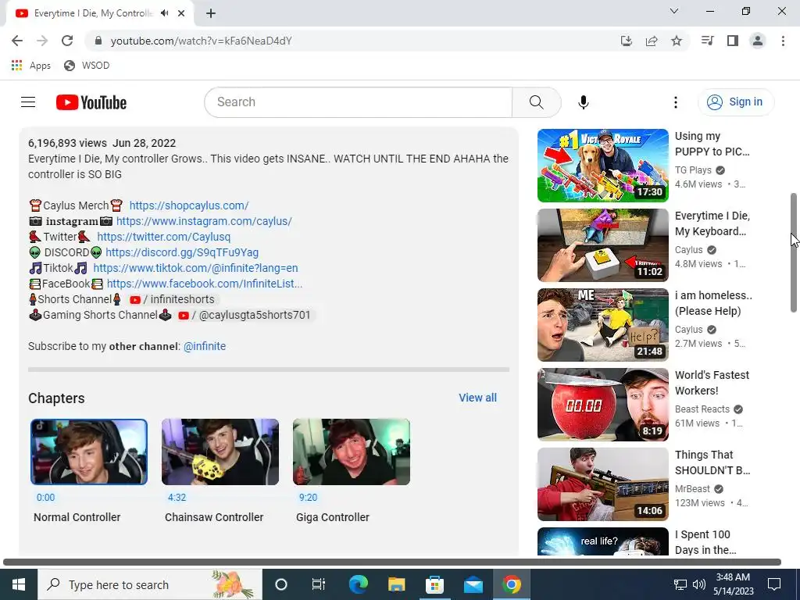Open the TikTok @infinite link

tap(195, 269)
